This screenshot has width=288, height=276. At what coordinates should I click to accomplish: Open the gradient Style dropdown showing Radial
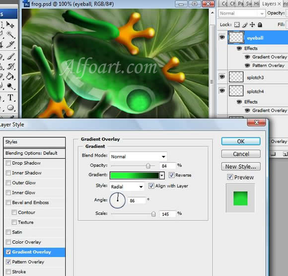point(127,187)
